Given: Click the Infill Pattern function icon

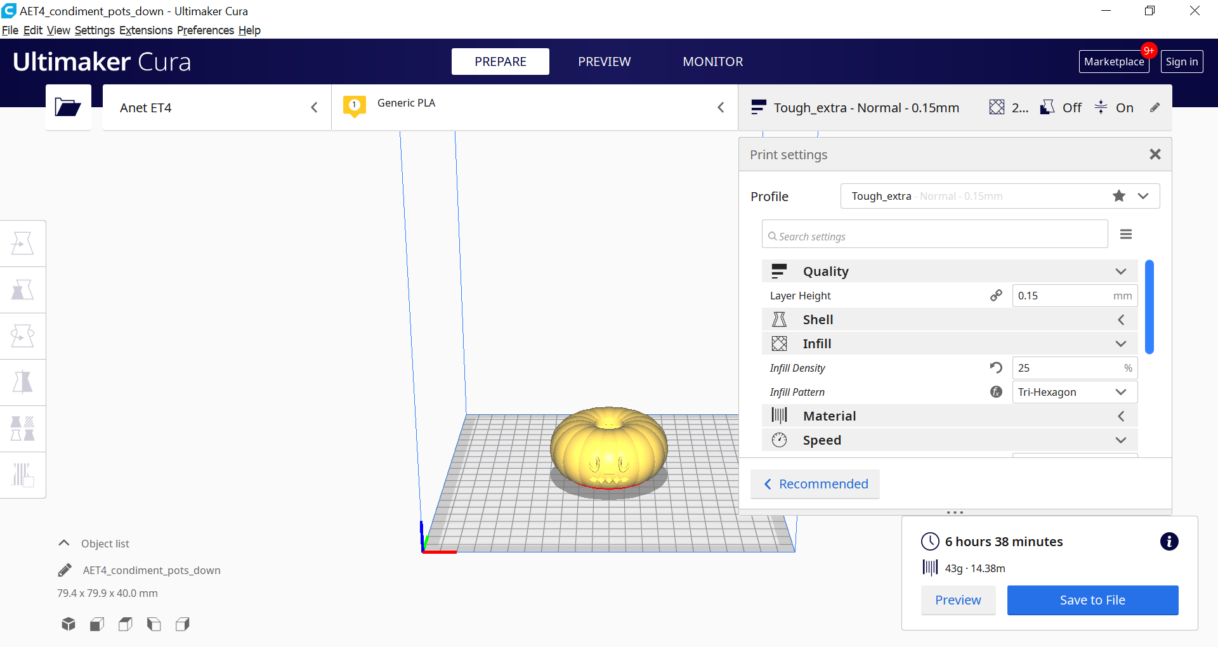Looking at the screenshot, I should 997,392.
